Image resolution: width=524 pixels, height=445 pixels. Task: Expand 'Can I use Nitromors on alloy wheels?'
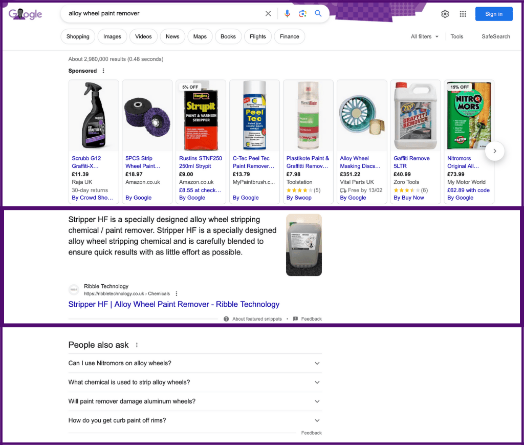click(x=195, y=364)
